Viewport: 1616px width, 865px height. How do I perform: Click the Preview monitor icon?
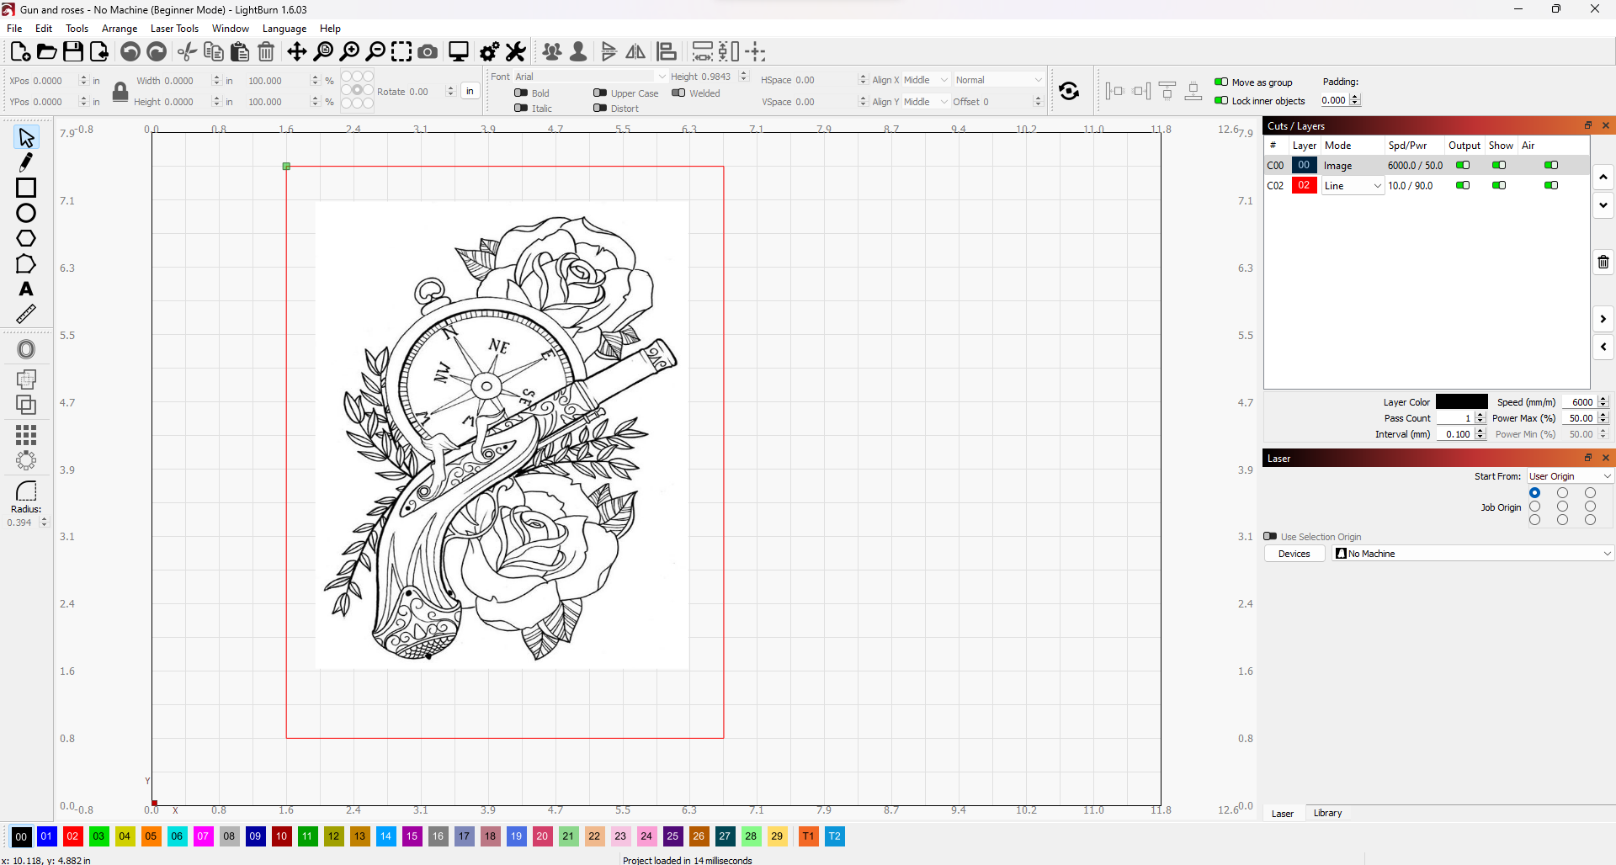coord(459,52)
